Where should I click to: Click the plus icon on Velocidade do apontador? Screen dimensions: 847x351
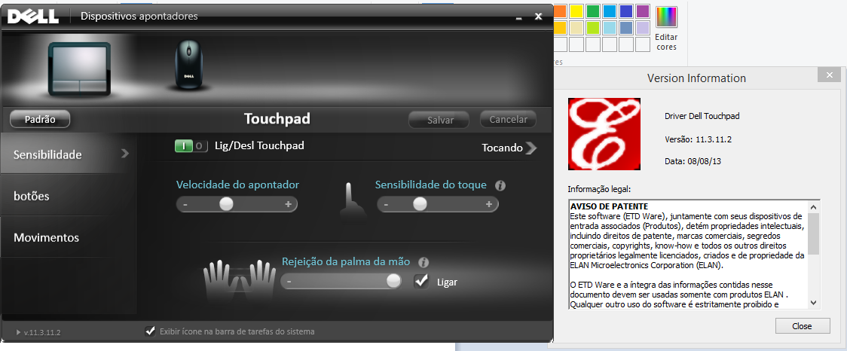click(x=289, y=205)
